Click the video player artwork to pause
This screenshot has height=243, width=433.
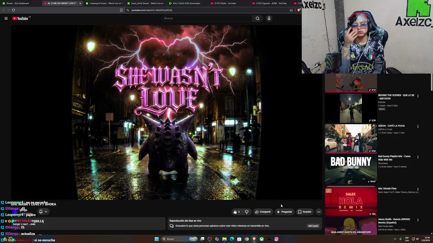click(166, 112)
